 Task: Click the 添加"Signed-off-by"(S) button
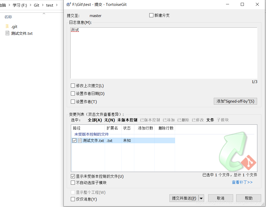tap(235, 101)
